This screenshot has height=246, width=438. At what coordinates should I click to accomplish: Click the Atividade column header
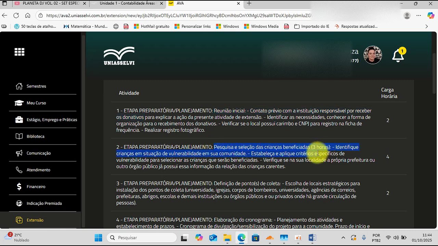coord(129,93)
